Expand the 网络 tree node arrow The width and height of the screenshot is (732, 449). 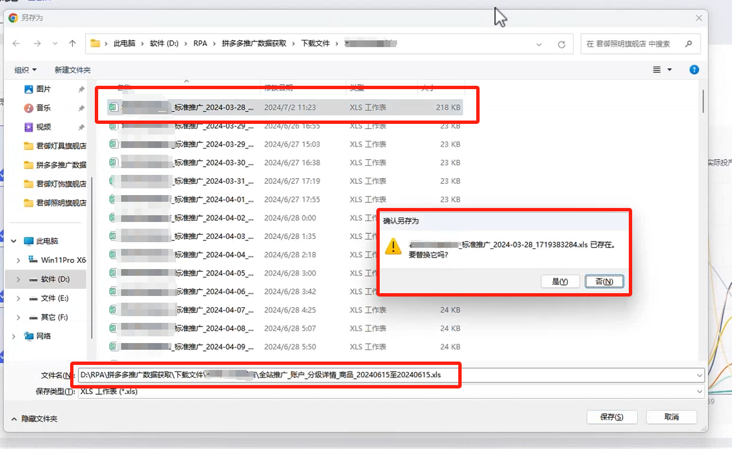(x=14, y=336)
